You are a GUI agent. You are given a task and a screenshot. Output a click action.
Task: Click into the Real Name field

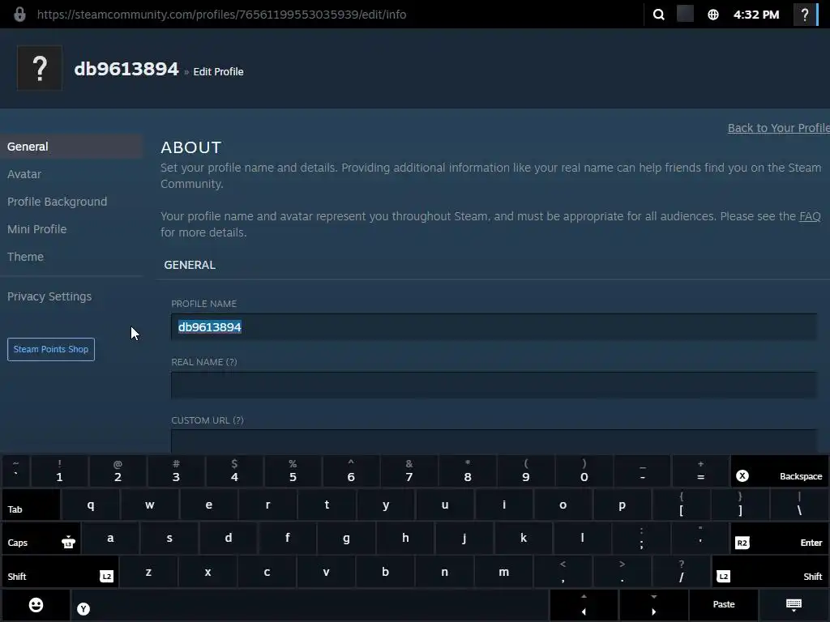[494, 385]
